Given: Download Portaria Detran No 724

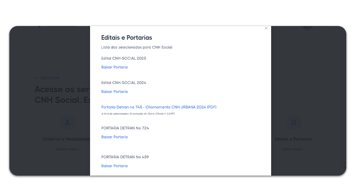Looking at the screenshot, I should (x=114, y=137).
